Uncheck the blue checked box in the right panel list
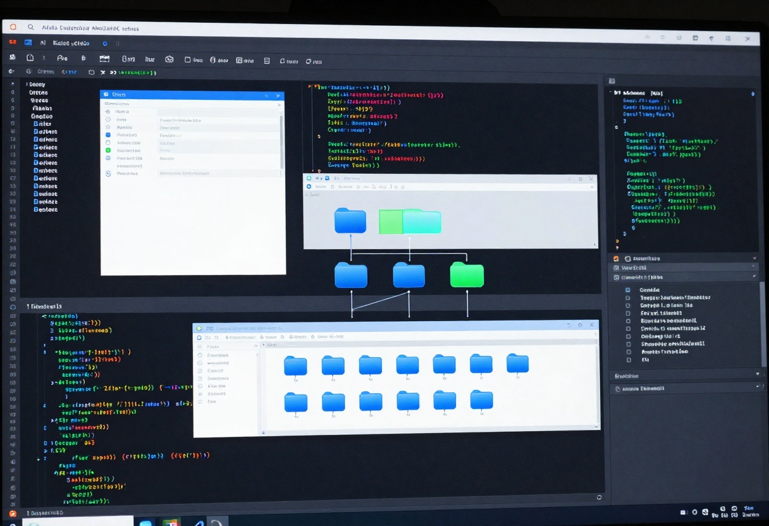This screenshot has height=526, width=769. 628,290
